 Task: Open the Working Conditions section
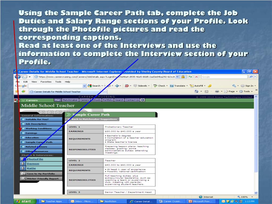point(41,128)
